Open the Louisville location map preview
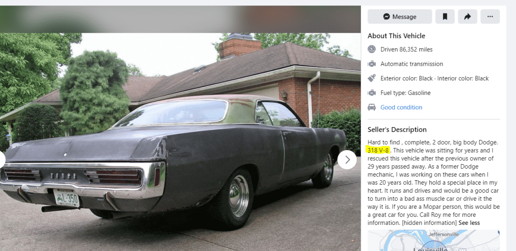Screen dimensions: 516x251 433,240
